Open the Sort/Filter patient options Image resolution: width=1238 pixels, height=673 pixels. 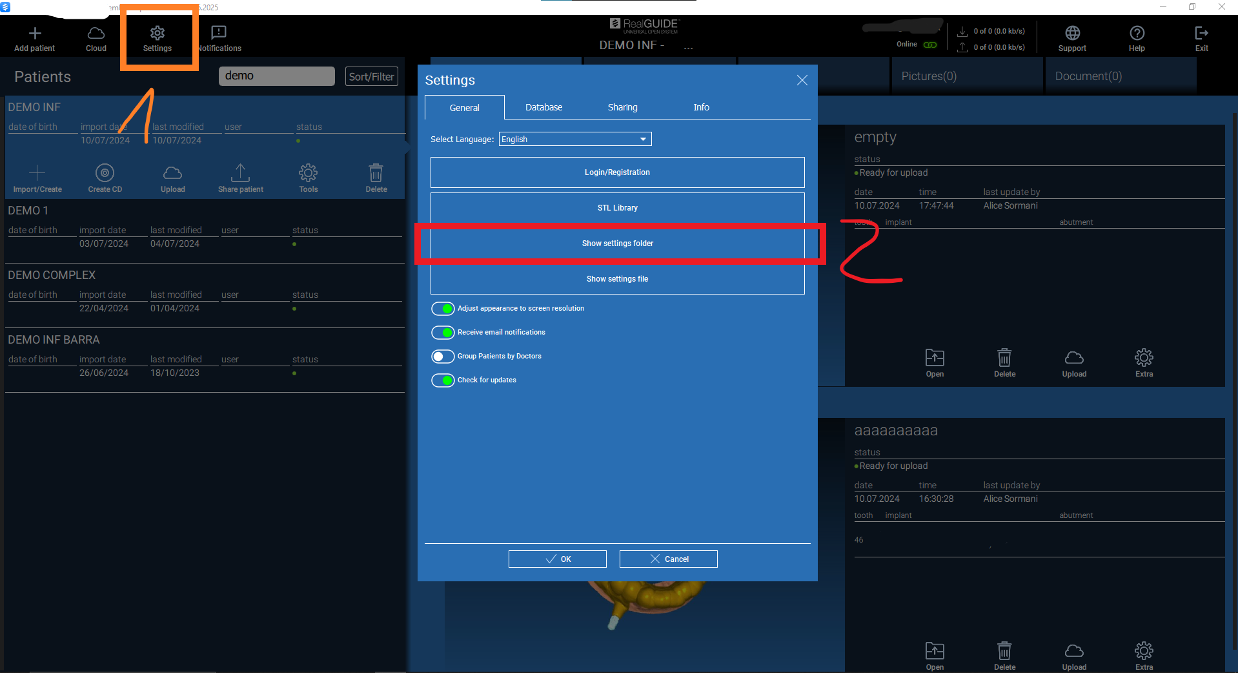pyautogui.click(x=371, y=76)
